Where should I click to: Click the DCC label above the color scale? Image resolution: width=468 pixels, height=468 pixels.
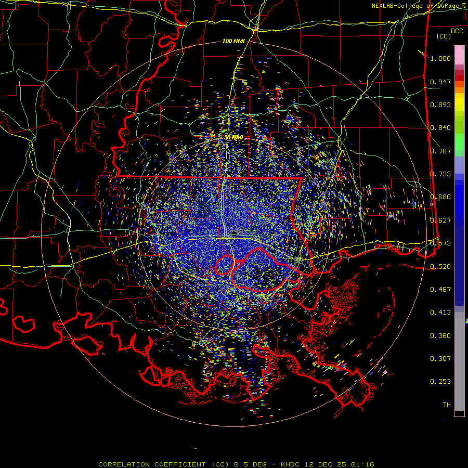click(x=457, y=31)
